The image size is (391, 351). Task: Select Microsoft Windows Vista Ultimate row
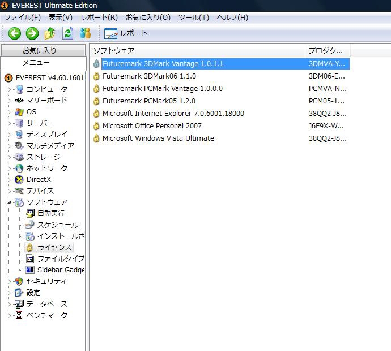(x=221, y=138)
